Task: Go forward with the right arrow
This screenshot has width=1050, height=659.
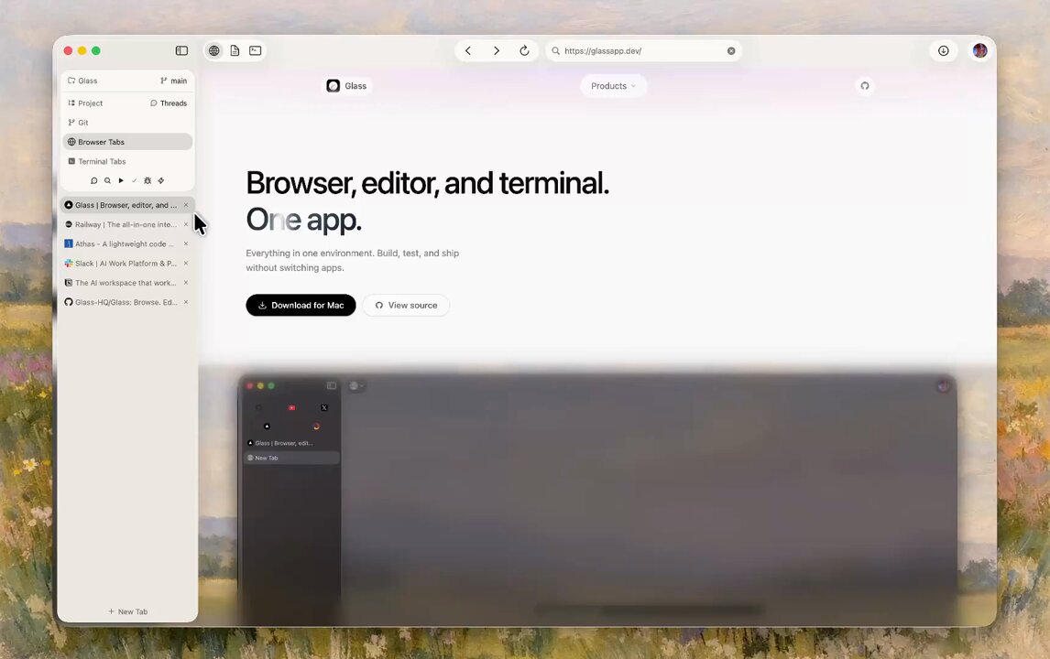Action: click(497, 51)
